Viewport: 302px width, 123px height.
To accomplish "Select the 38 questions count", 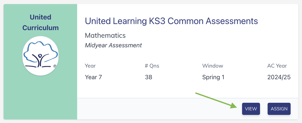I will [148, 77].
